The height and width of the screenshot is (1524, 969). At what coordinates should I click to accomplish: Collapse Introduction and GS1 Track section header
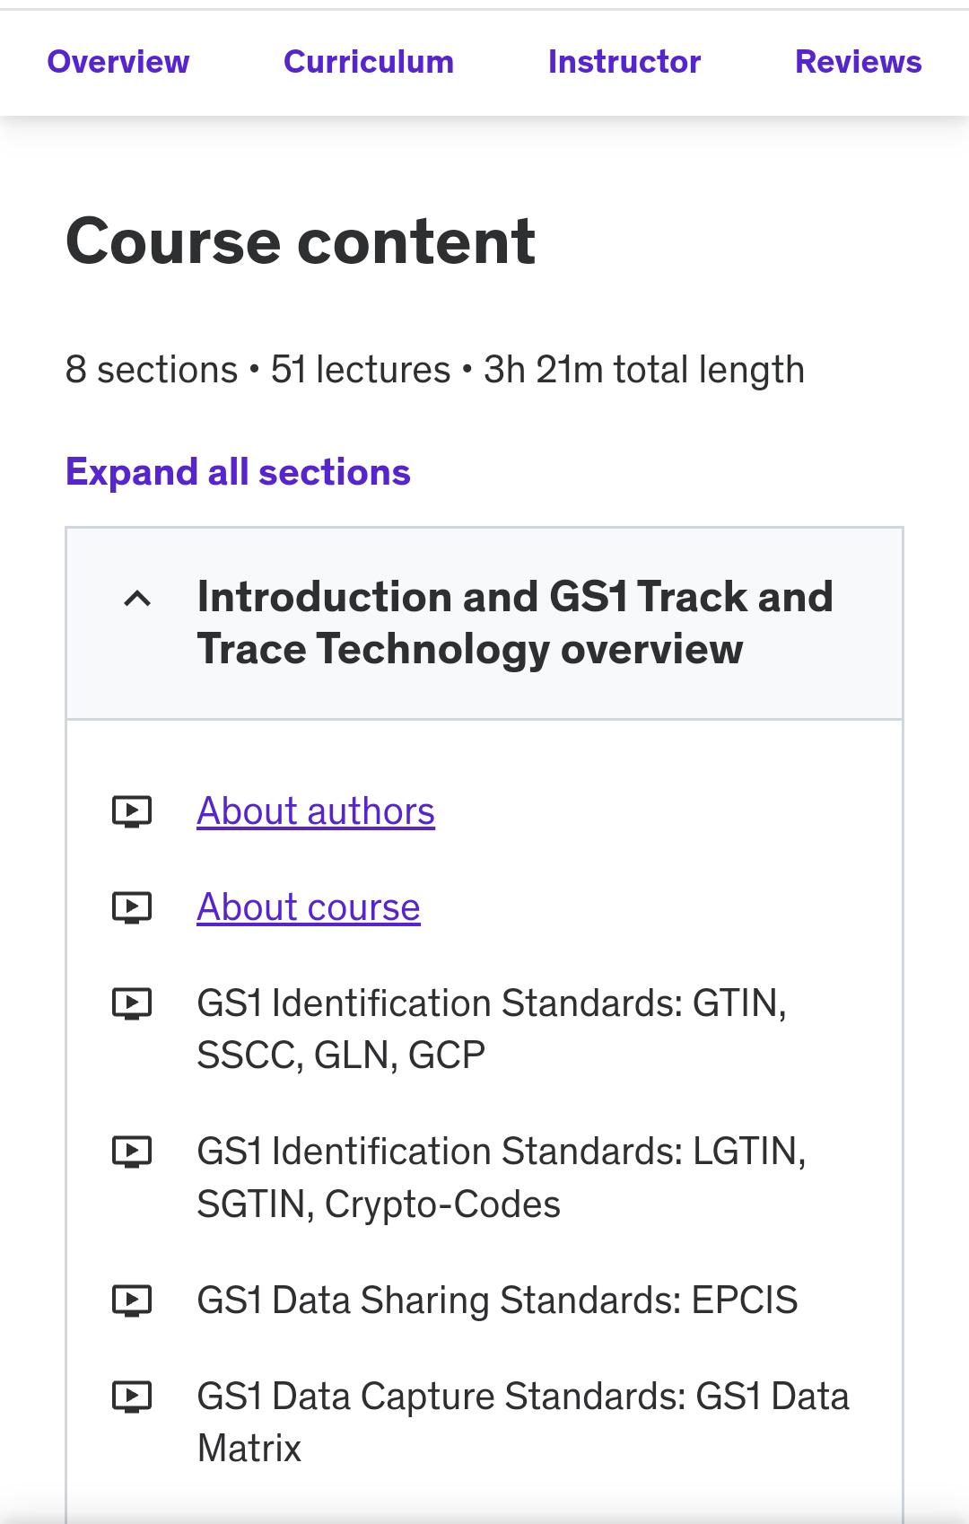pyautogui.click(x=515, y=623)
